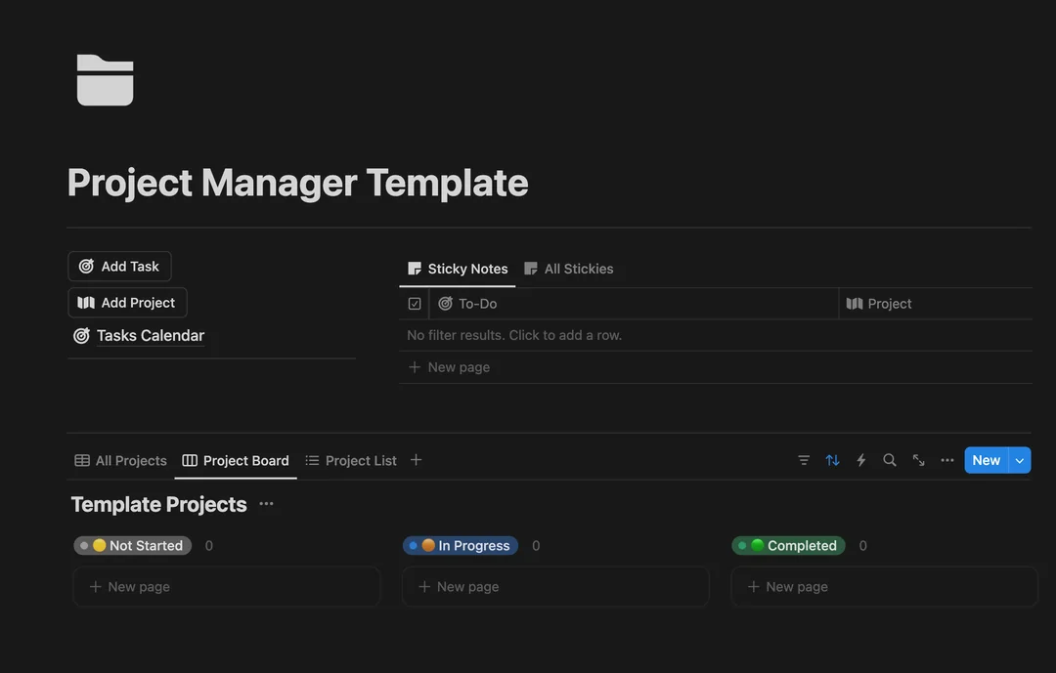Click the checkbox column header in Sticky Notes
Image resolution: width=1056 pixels, height=673 pixels.
point(414,303)
